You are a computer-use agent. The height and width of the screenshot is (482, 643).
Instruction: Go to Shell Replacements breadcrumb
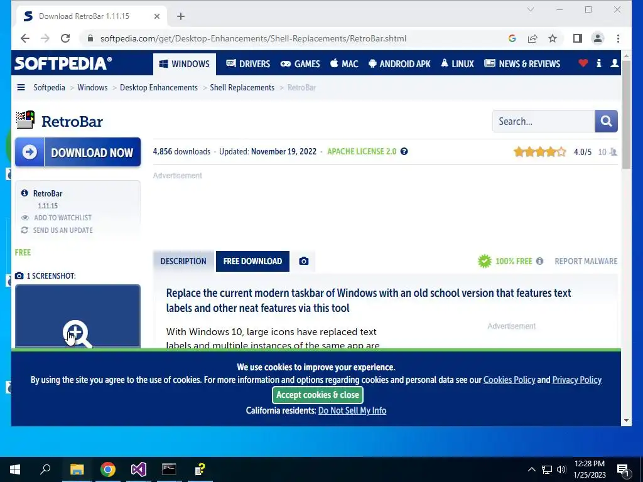[x=242, y=87]
